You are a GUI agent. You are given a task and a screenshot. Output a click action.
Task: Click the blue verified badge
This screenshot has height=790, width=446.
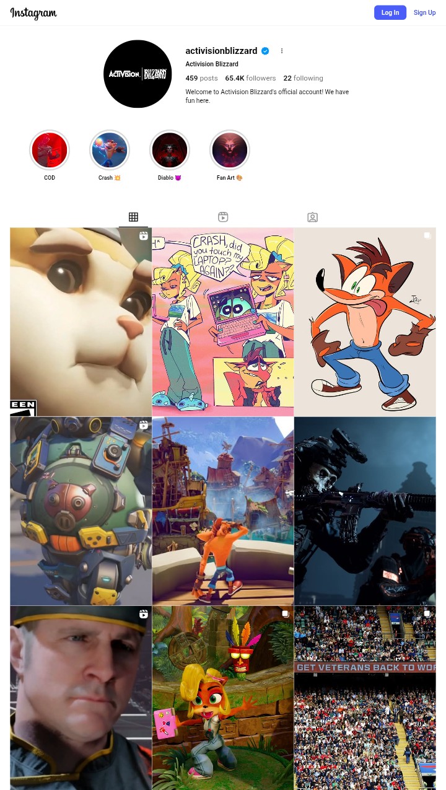tap(265, 51)
